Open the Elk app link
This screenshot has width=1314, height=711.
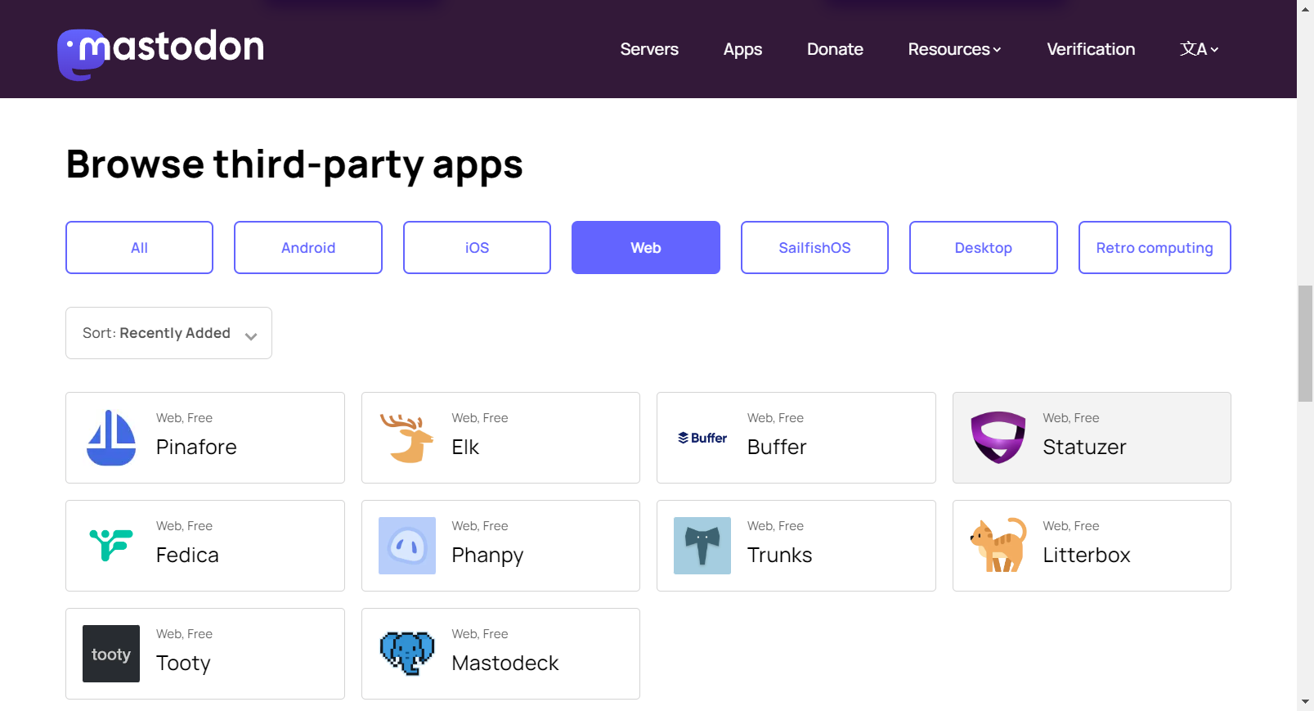(500, 438)
